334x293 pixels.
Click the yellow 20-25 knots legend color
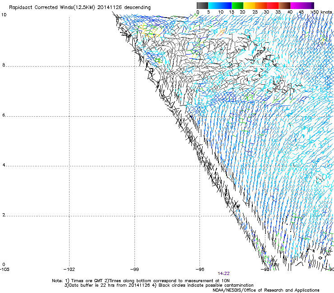click(x=249, y=5)
